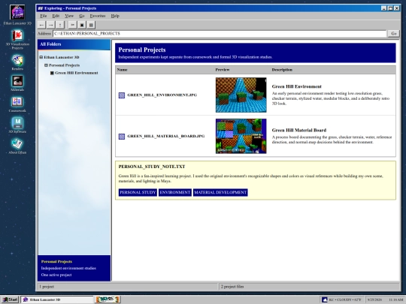Click the Up one level toolbar button
406x304 pixels.
(x=60, y=25)
